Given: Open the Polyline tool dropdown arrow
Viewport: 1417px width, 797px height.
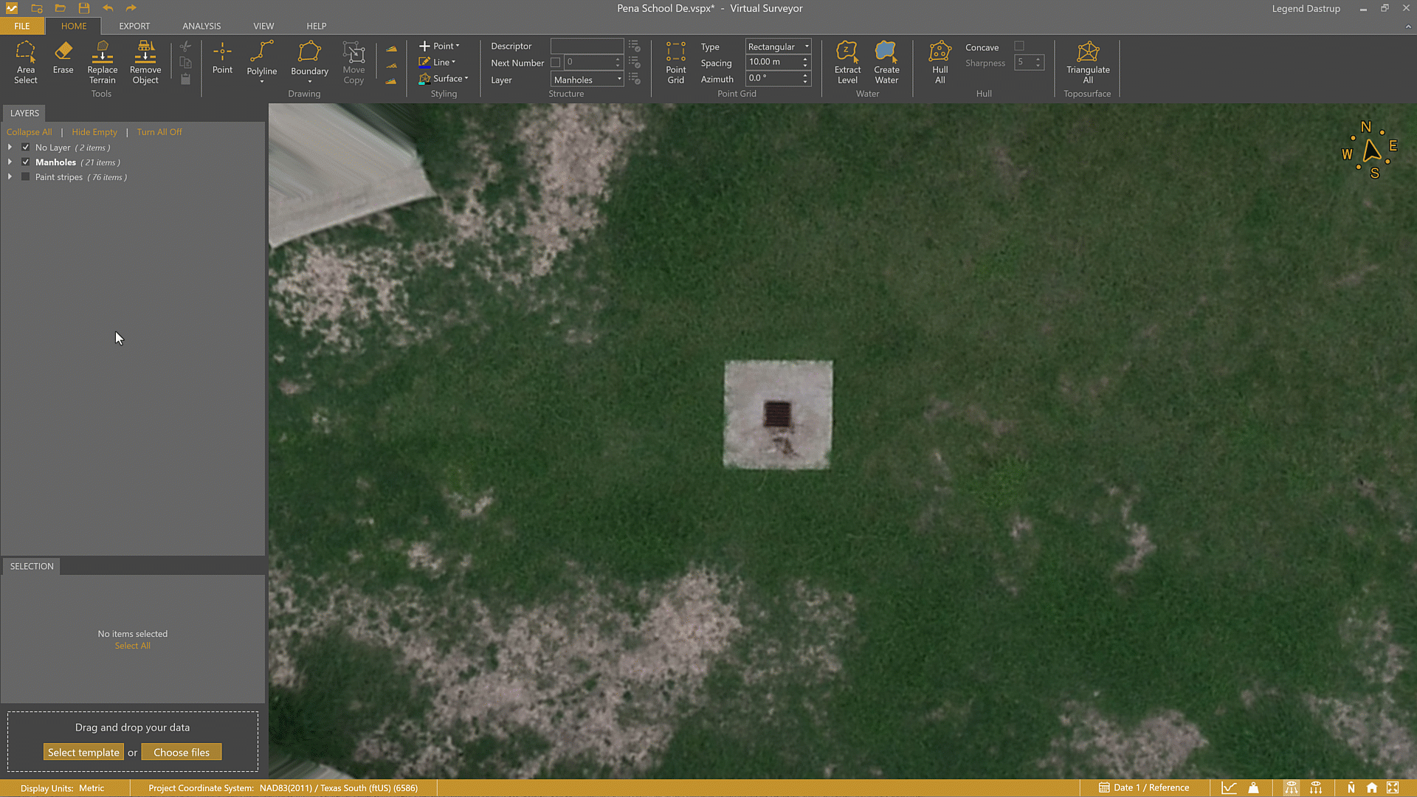Looking at the screenshot, I should tap(262, 82).
